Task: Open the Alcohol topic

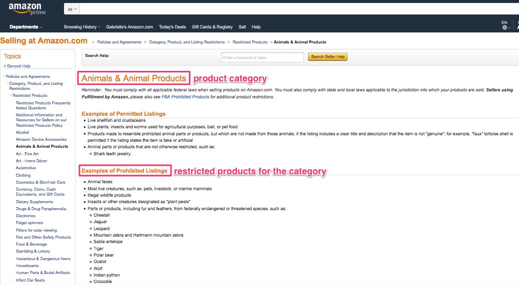Action: click(x=22, y=132)
